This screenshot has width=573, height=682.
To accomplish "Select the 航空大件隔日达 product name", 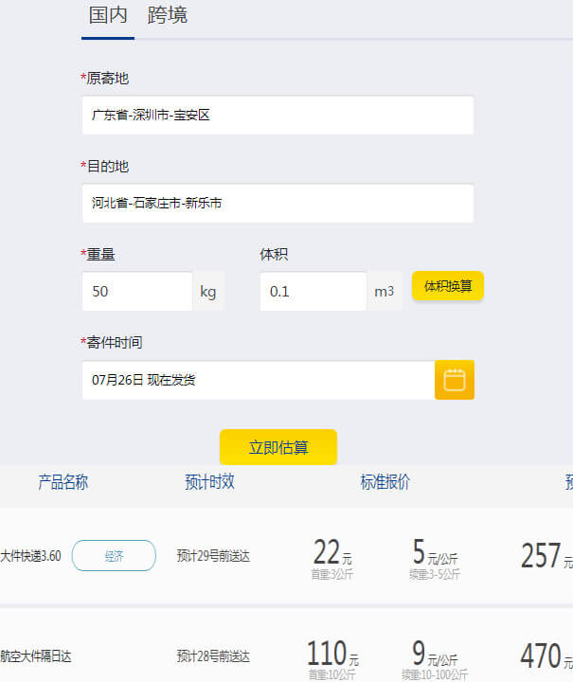I will 36,656.
